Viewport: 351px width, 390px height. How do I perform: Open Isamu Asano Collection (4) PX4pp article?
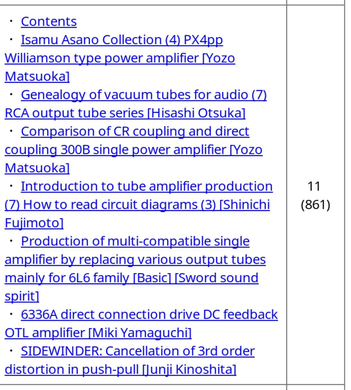[122, 40]
